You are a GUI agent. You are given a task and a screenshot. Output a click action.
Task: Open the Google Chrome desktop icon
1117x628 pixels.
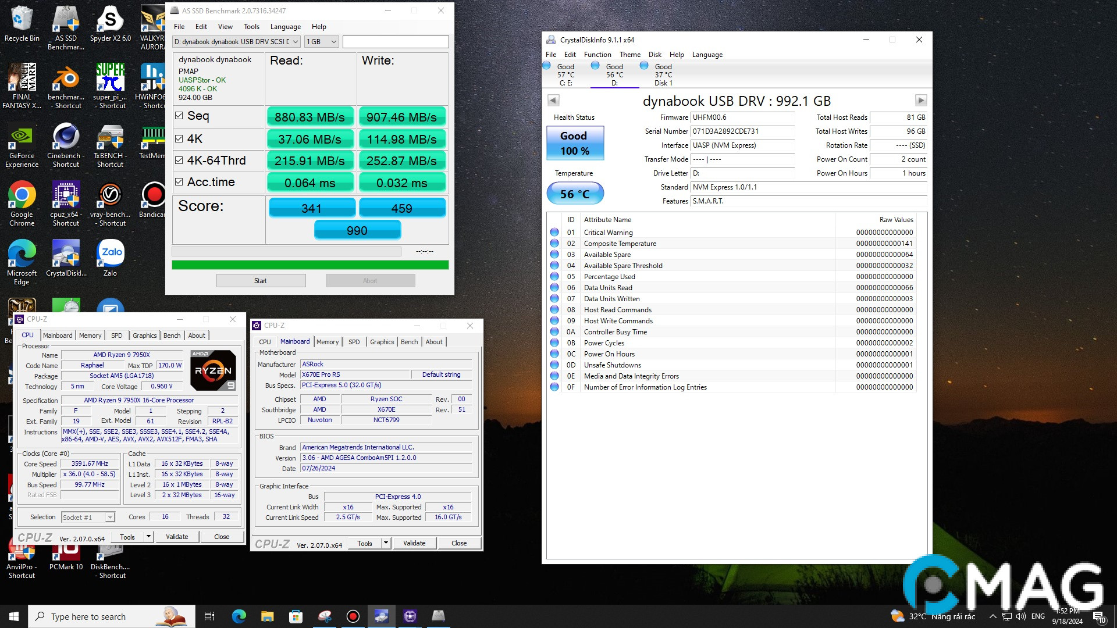(22, 195)
